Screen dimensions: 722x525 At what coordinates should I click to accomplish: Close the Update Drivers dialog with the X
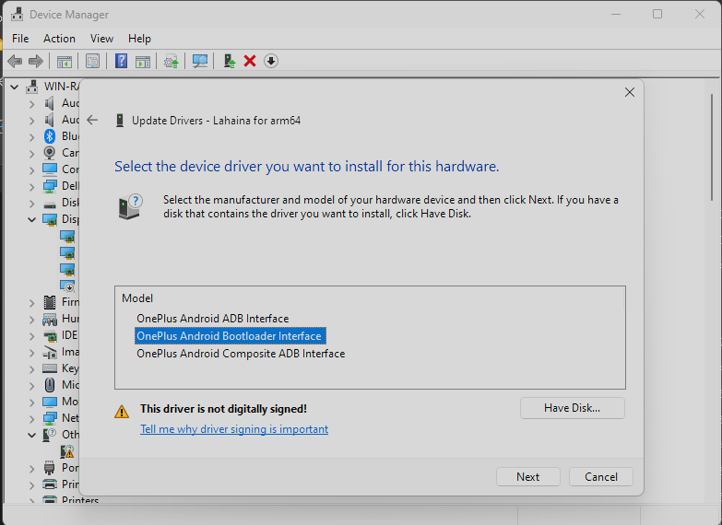tap(630, 92)
